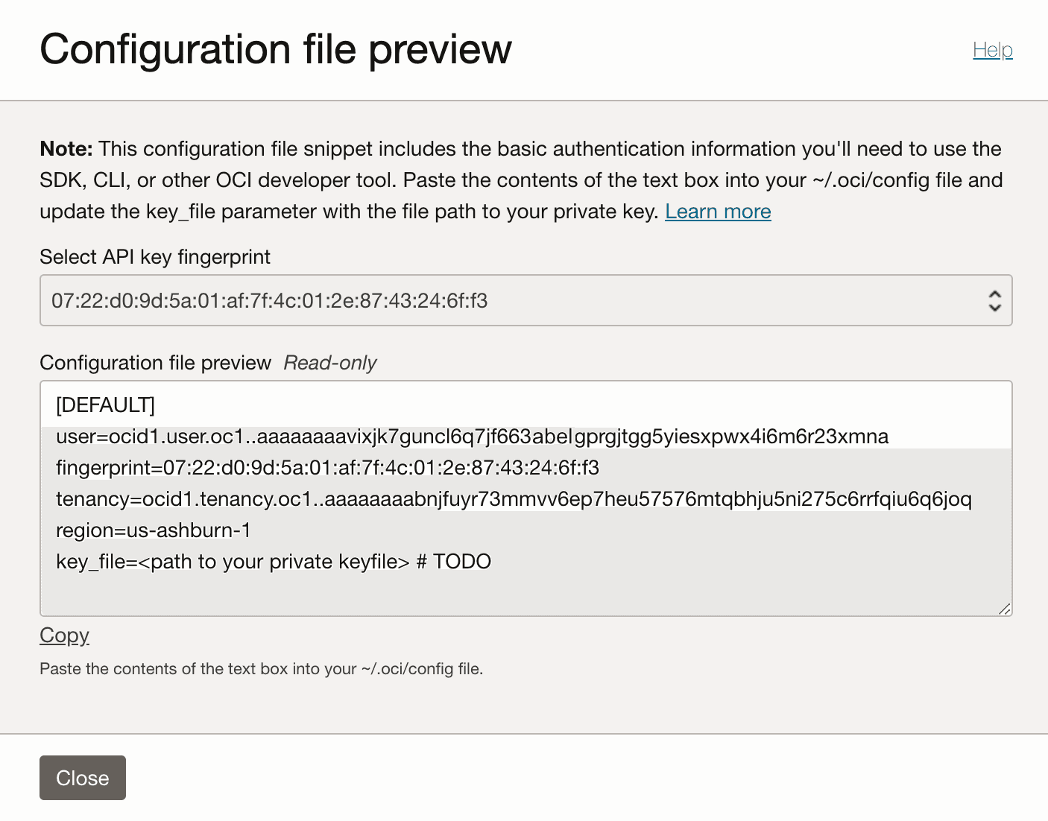Close the Configuration file preview dialog
The image size is (1048, 821).
82,778
